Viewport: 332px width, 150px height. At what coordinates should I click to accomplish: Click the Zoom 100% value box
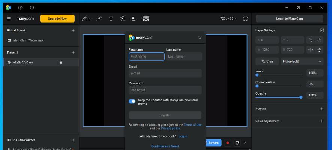pos(315,73)
